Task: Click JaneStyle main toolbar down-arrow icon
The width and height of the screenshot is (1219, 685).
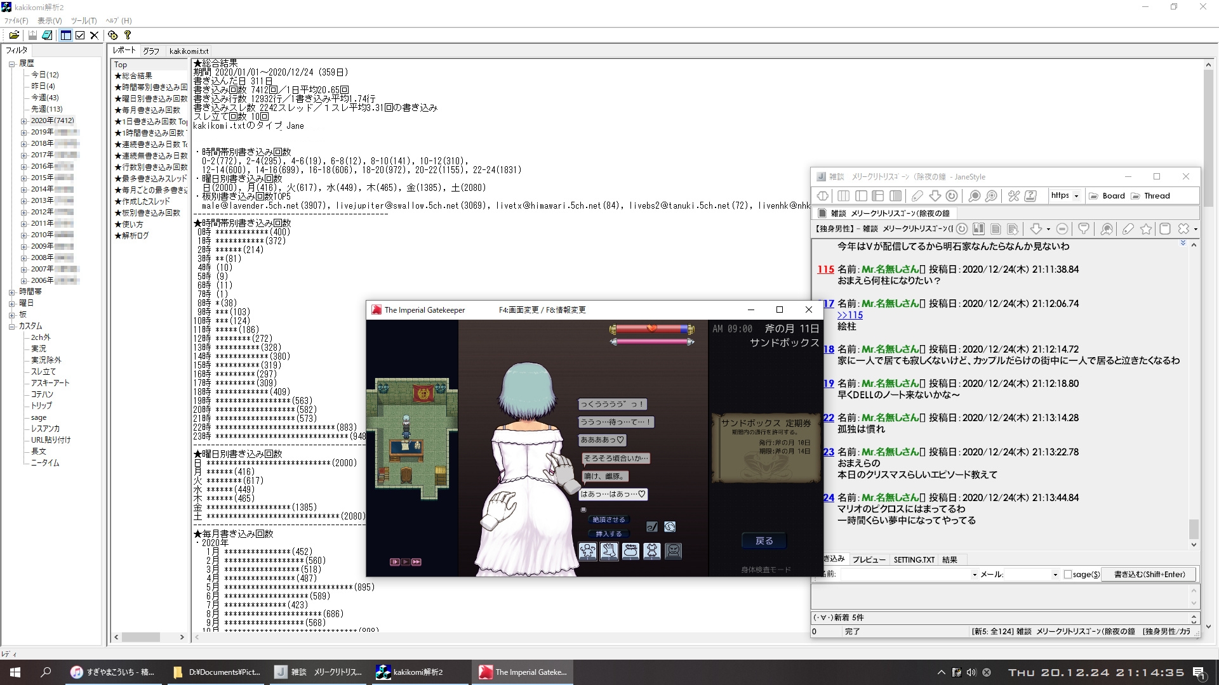Action: 935,196
